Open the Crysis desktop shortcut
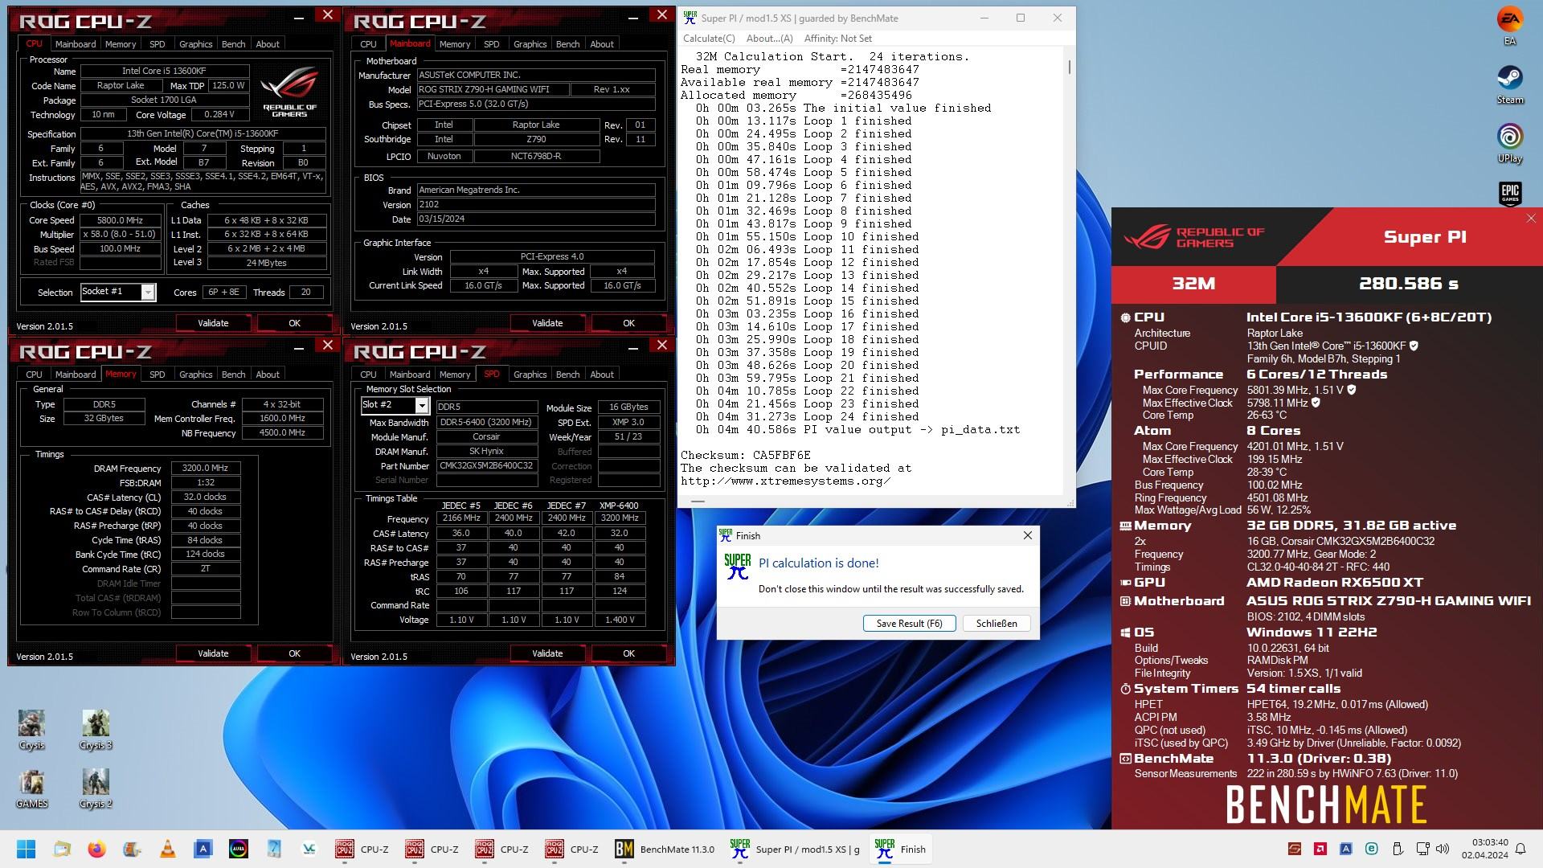 point(31,730)
